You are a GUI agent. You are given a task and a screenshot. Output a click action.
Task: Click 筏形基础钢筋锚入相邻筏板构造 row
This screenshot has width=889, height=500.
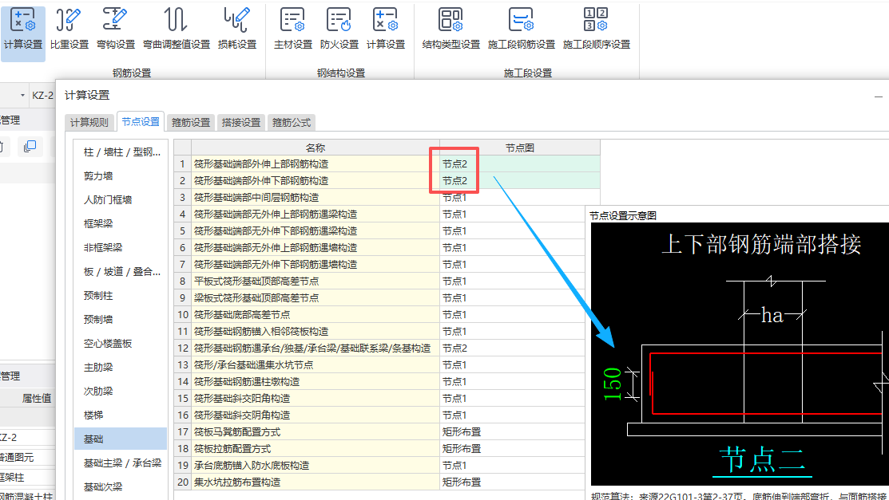(316, 331)
